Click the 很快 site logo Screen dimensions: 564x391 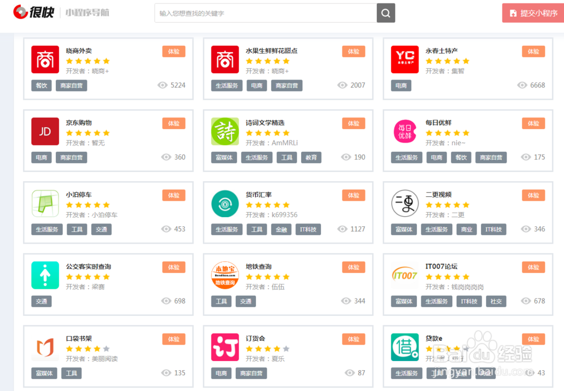point(34,12)
